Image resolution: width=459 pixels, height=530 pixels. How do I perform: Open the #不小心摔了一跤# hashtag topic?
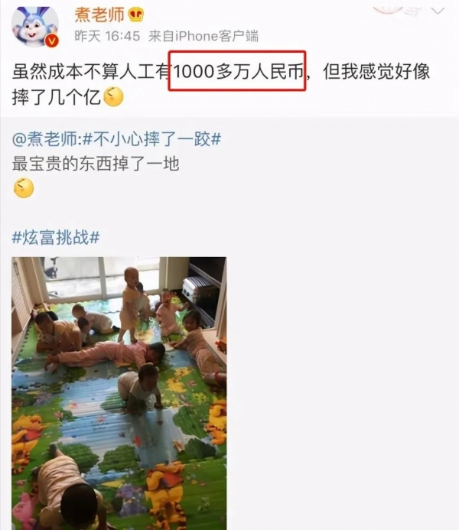pyautogui.click(x=151, y=139)
